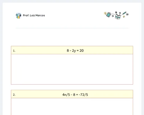The height and width of the screenshot is (115, 144).
Task: Click inside the answer area for question 1
Action: tap(72, 69)
